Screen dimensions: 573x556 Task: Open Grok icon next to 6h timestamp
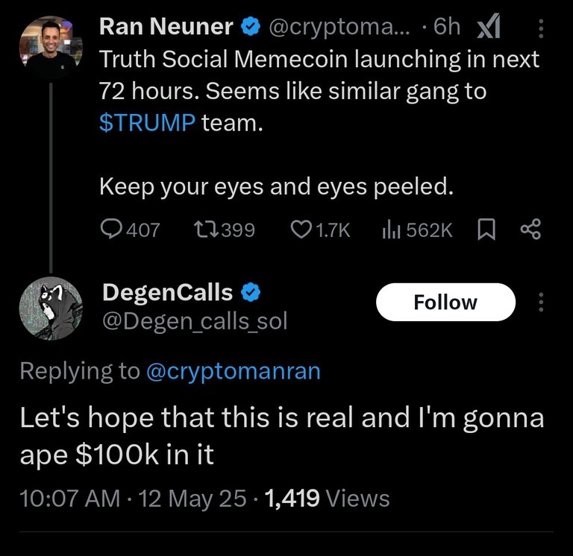(x=489, y=26)
